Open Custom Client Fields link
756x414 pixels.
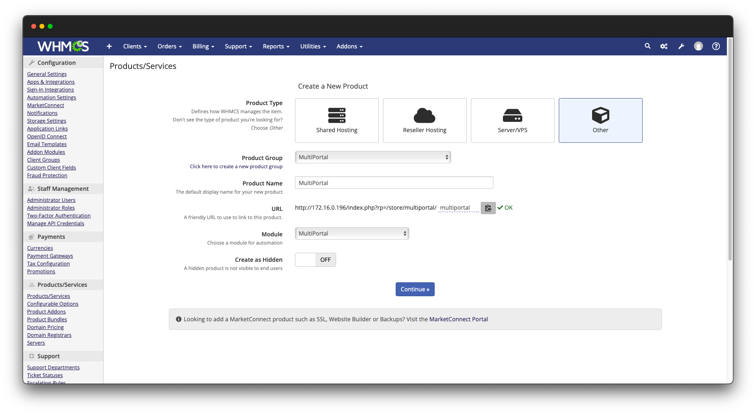(51, 168)
